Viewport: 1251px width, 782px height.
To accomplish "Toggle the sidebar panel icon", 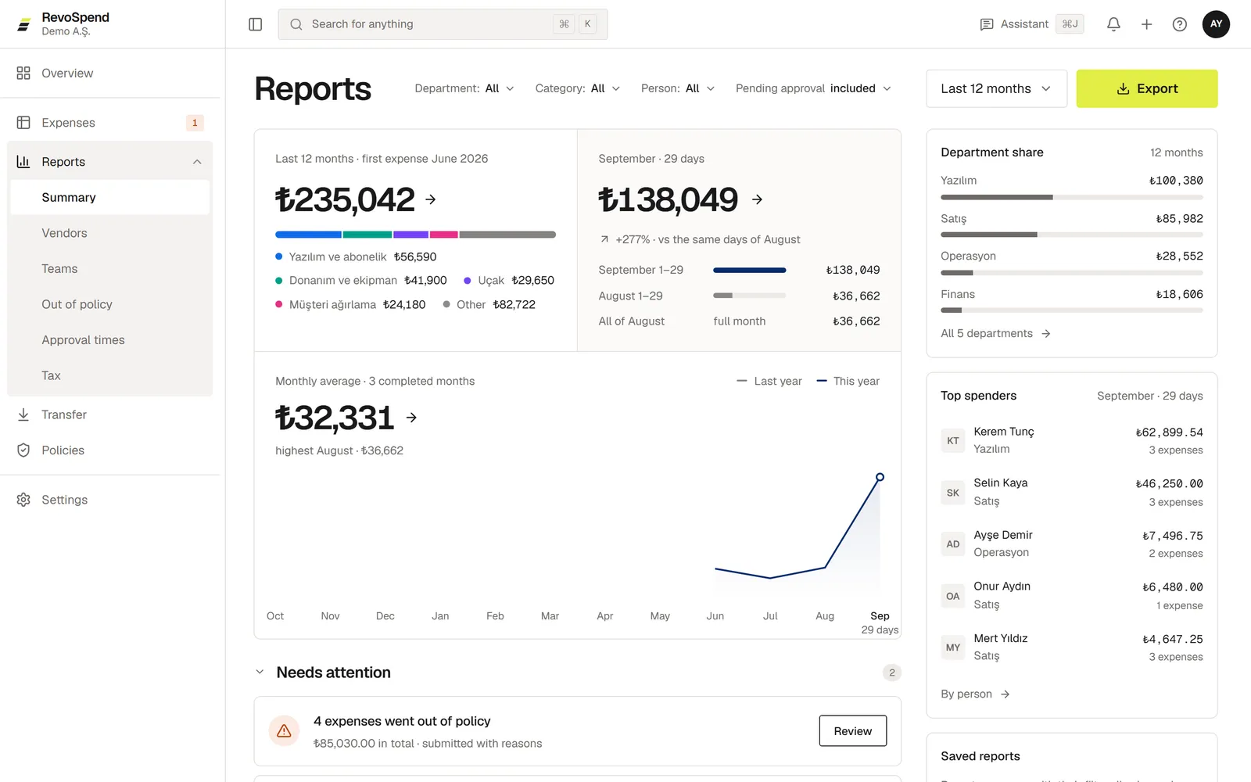I will click(x=255, y=24).
